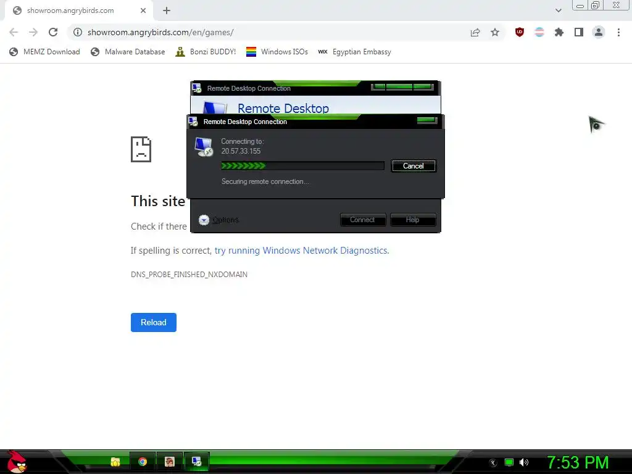Click the browser back arrow
Screen dimensions: 632x474
point(14,32)
